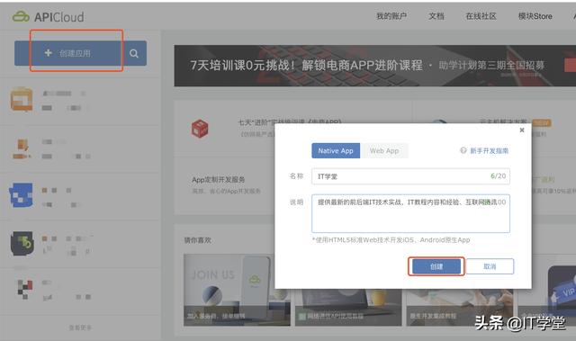Click App定制开发服务 text
The height and width of the screenshot is (341, 576).
pos(218,179)
